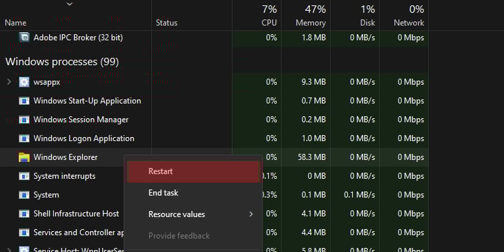Select the Windows processes (99) group header
This screenshot has width=504, height=252.
click(x=62, y=61)
